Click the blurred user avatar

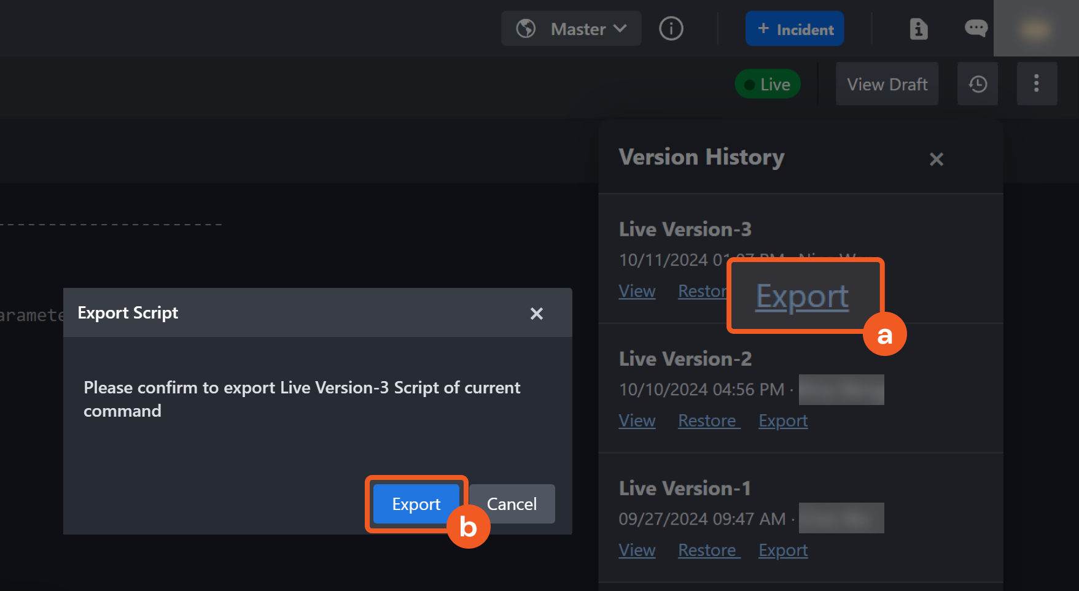(1035, 29)
